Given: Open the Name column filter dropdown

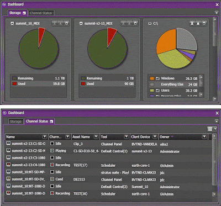Looking at the screenshot, I should click(x=45, y=137).
